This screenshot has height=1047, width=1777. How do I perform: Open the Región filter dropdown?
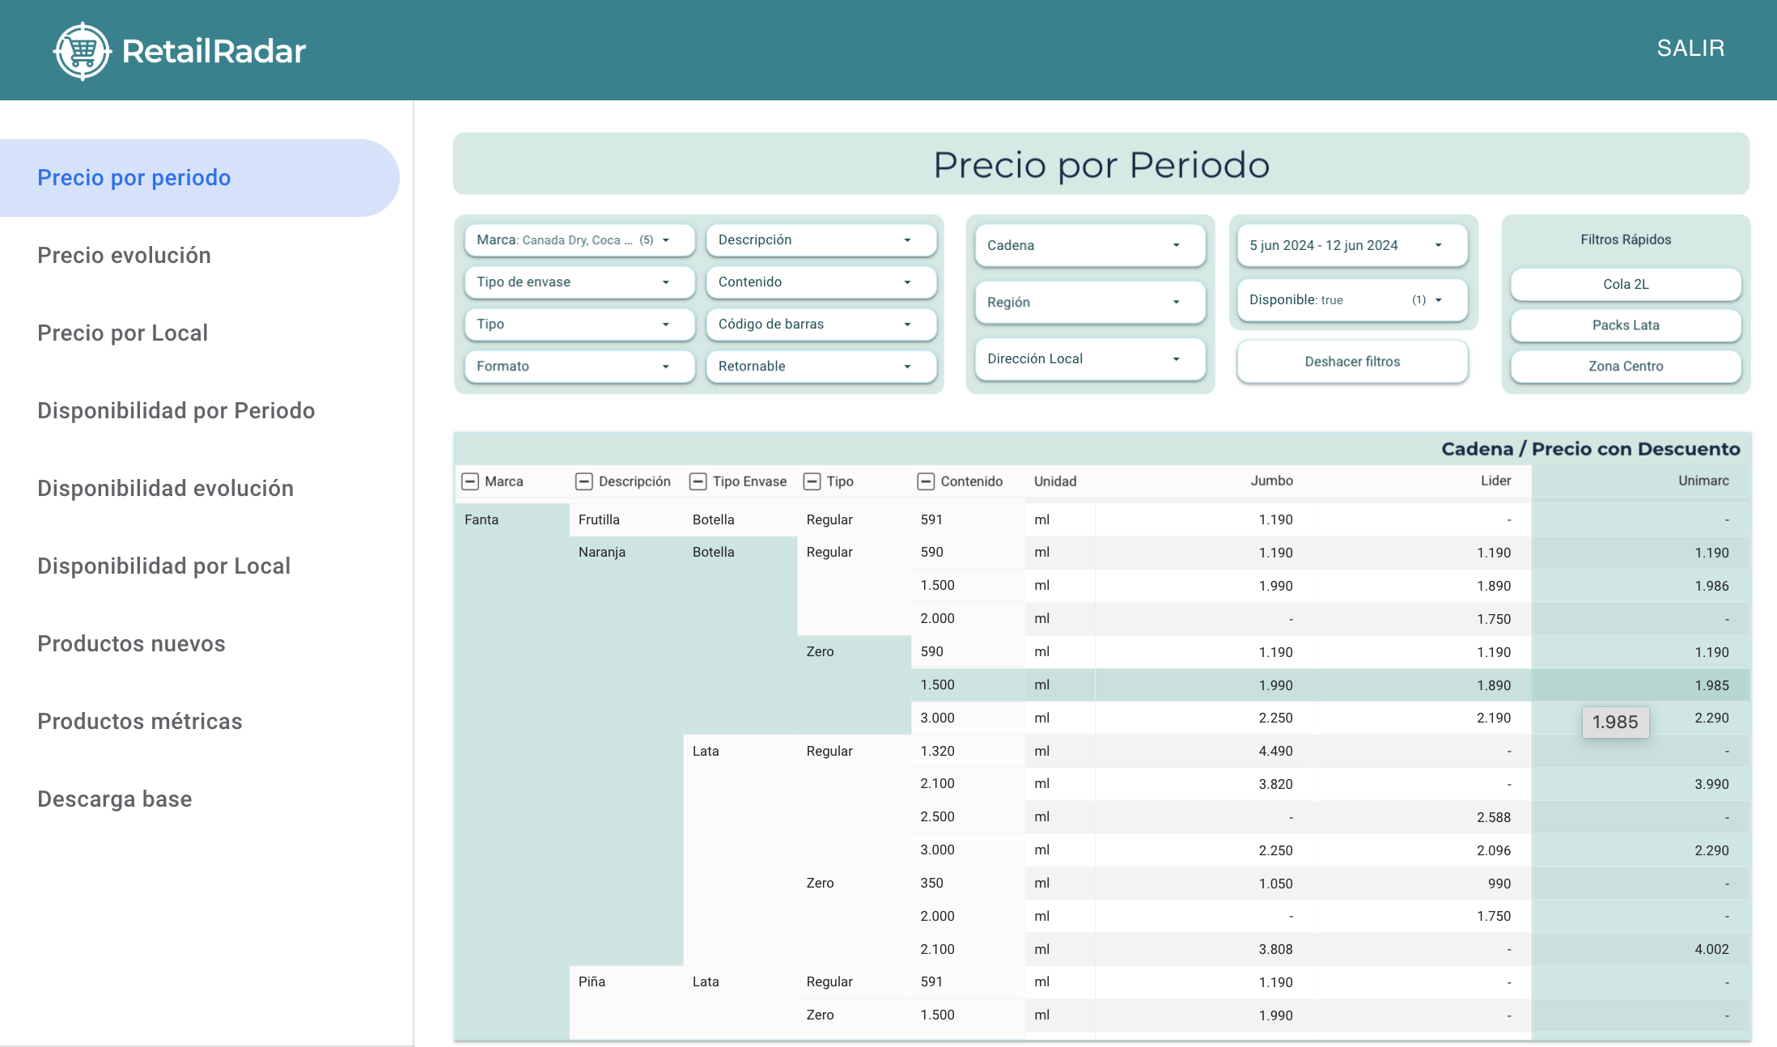pos(1090,302)
